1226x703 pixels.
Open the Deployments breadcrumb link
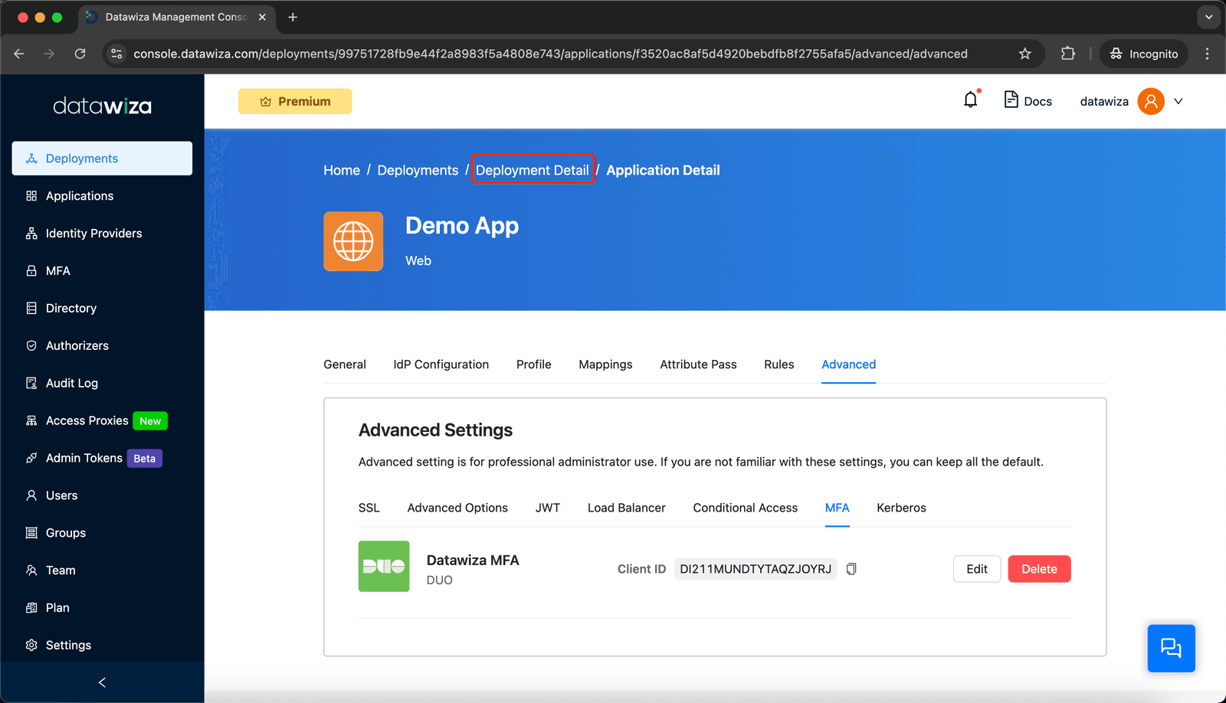pyautogui.click(x=418, y=170)
